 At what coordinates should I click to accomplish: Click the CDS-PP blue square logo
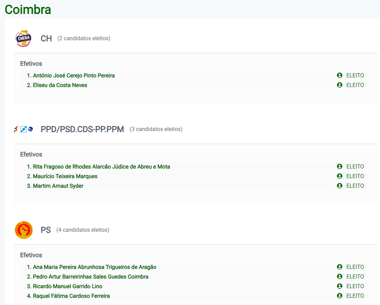coord(24,129)
